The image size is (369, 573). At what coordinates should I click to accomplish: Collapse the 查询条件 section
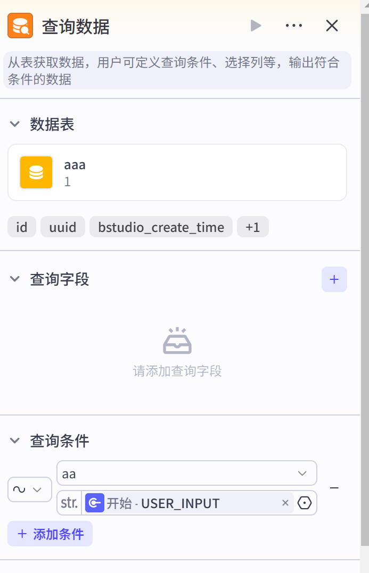click(x=14, y=441)
